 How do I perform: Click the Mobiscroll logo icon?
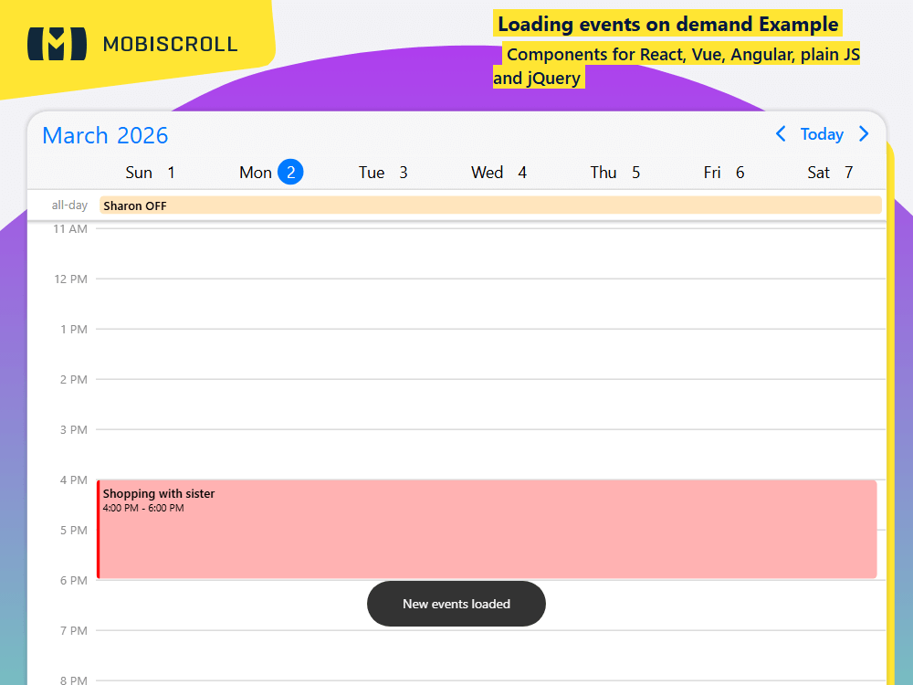[x=57, y=43]
